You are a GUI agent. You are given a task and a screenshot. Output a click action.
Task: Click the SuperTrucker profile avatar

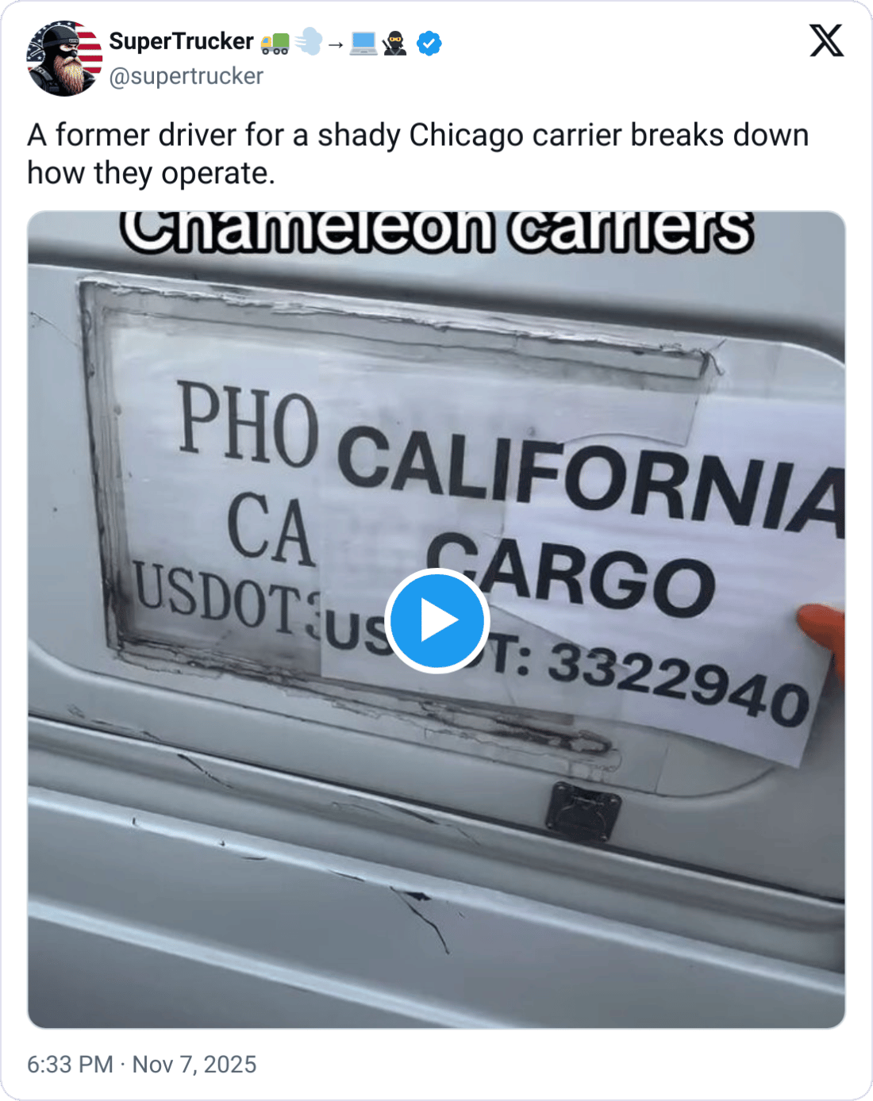[x=64, y=59]
